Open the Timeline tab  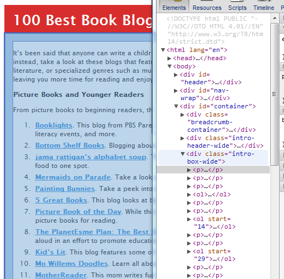(264, 8)
